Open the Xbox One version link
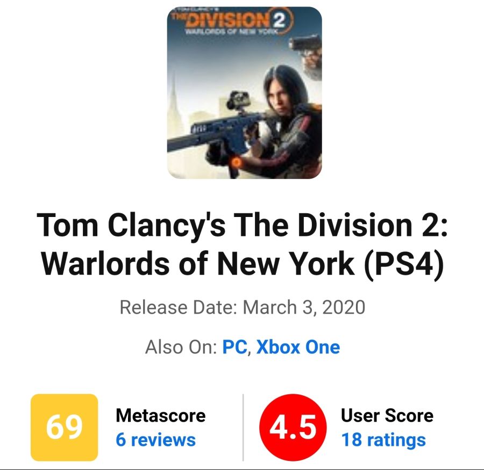Screen dimensions: 484x470 (298, 347)
